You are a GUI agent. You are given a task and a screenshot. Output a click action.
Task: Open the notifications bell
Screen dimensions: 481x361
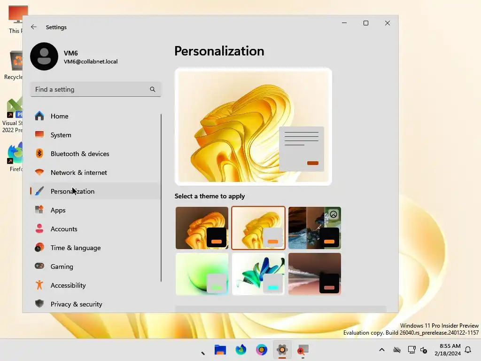[x=468, y=350]
